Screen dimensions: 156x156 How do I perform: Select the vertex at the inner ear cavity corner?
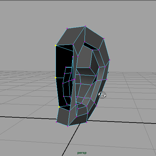click(x=90, y=68)
